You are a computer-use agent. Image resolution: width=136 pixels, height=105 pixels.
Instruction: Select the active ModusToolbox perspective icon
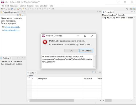[x=134, y=9]
